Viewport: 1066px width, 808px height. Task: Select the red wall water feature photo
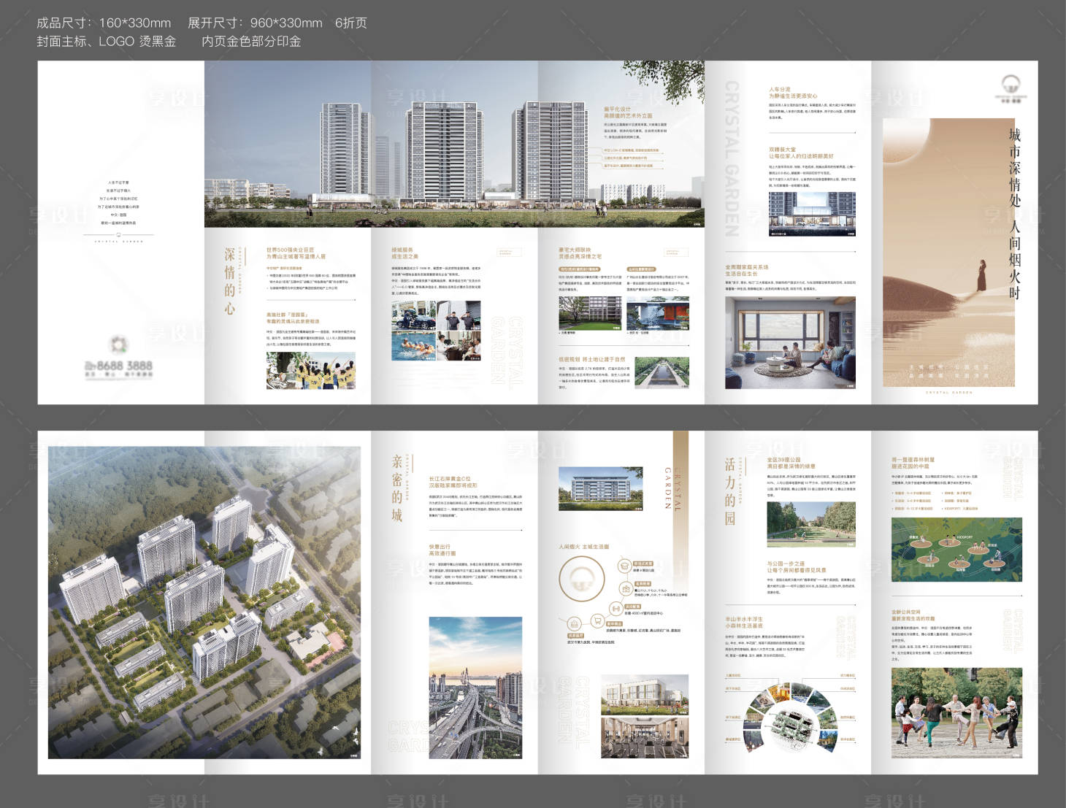coord(658,313)
